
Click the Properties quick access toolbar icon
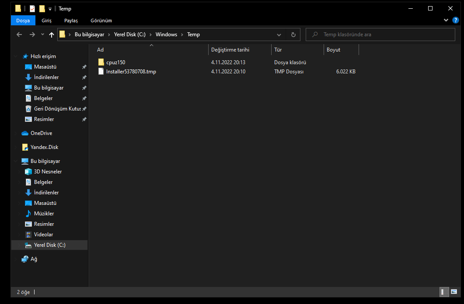click(32, 9)
